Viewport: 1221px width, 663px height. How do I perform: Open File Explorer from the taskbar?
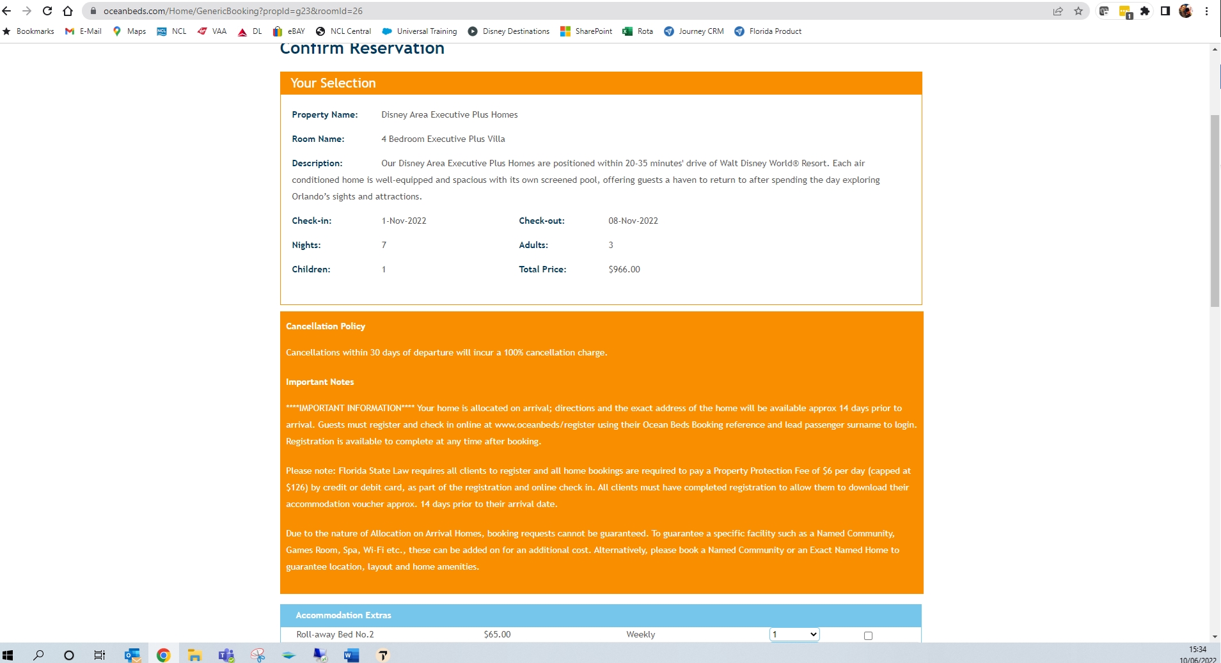pos(195,655)
